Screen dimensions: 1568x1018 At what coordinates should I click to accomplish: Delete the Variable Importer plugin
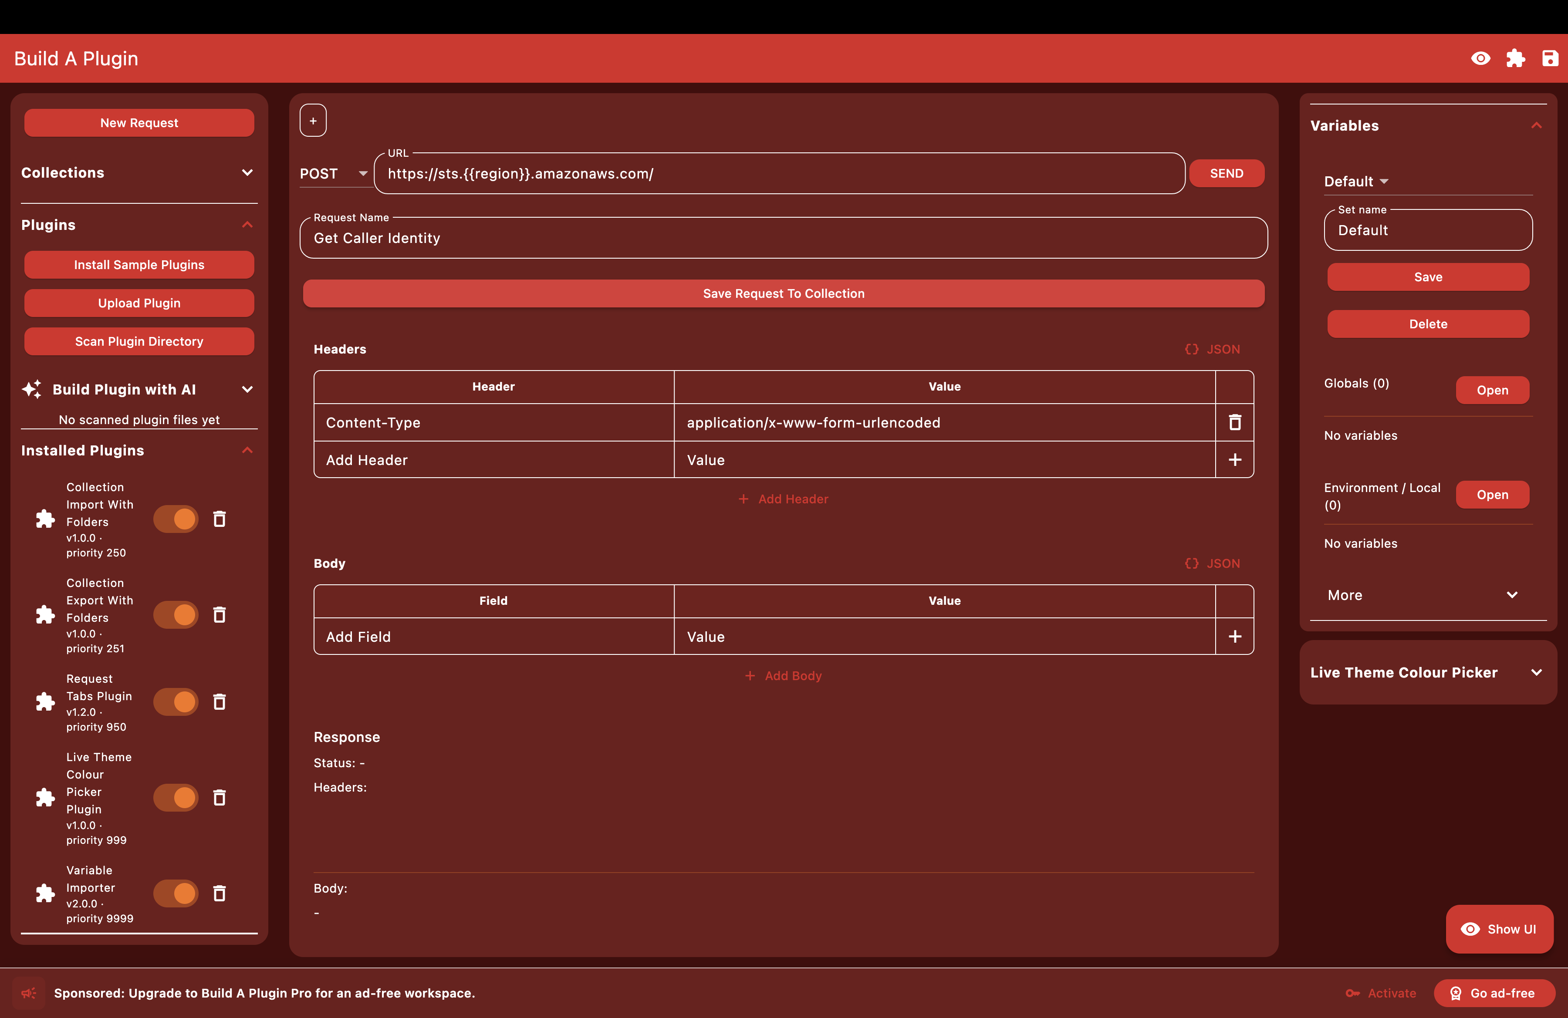click(x=220, y=893)
